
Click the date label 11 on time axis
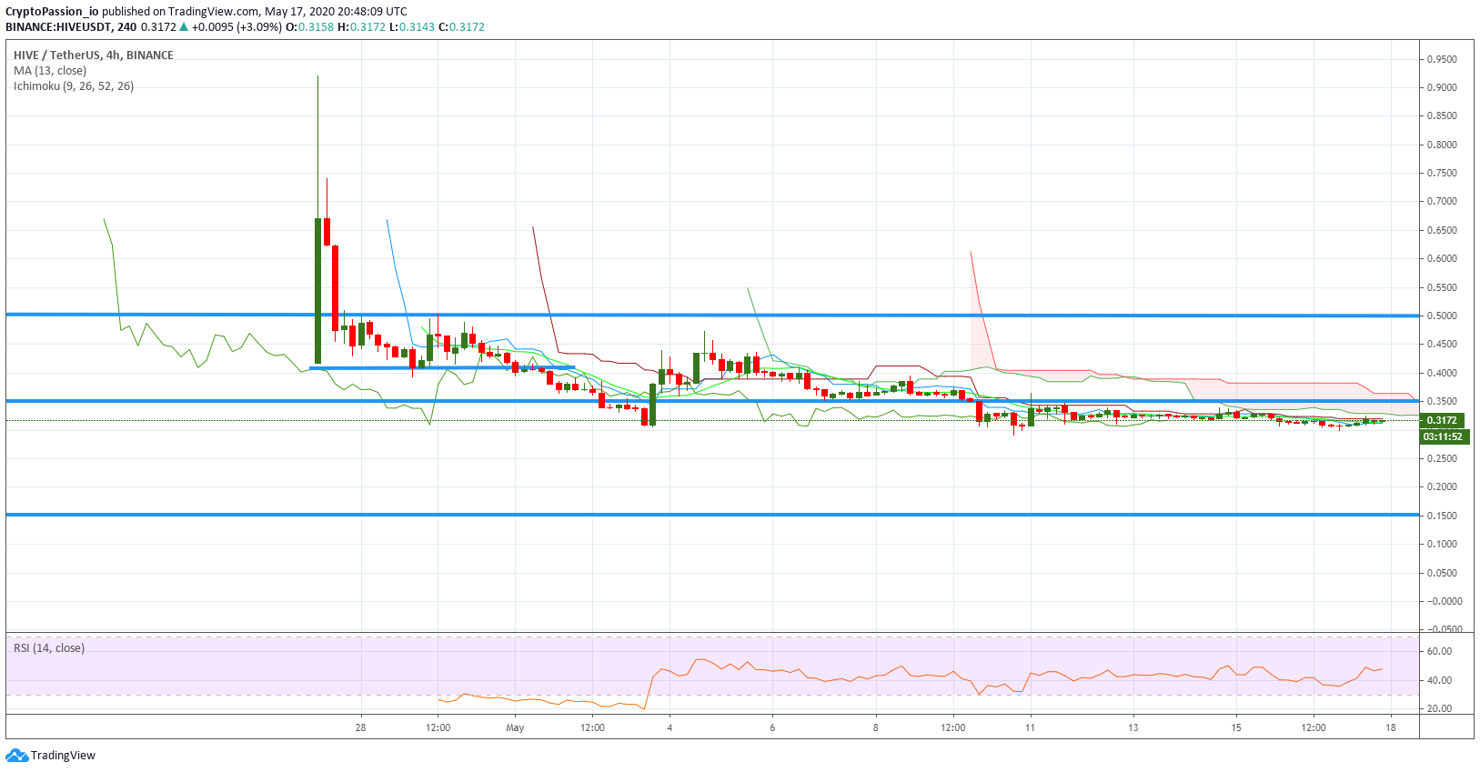click(x=1030, y=727)
